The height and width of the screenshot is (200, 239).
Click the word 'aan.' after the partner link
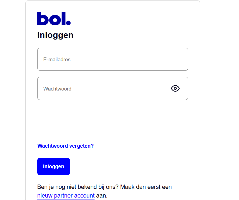[102, 196]
